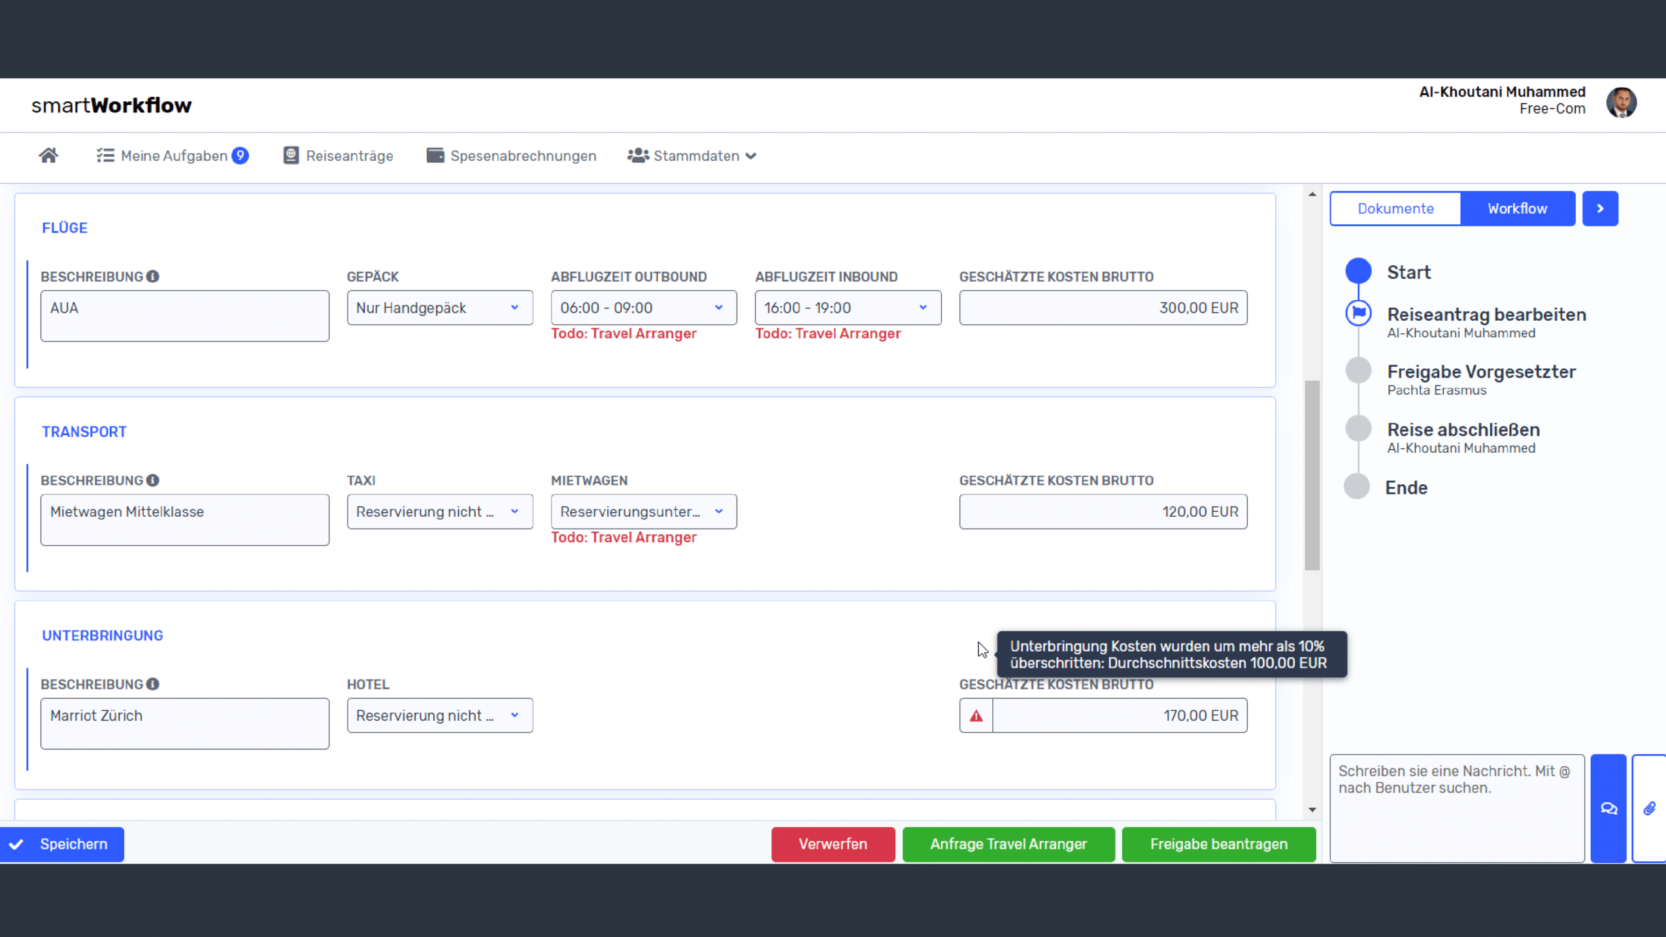Edit the AUA flight description field
The height and width of the screenshot is (937, 1666).
[185, 316]
